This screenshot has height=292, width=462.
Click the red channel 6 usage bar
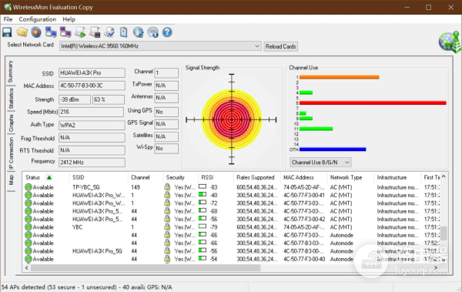click(x=373, y=103)
